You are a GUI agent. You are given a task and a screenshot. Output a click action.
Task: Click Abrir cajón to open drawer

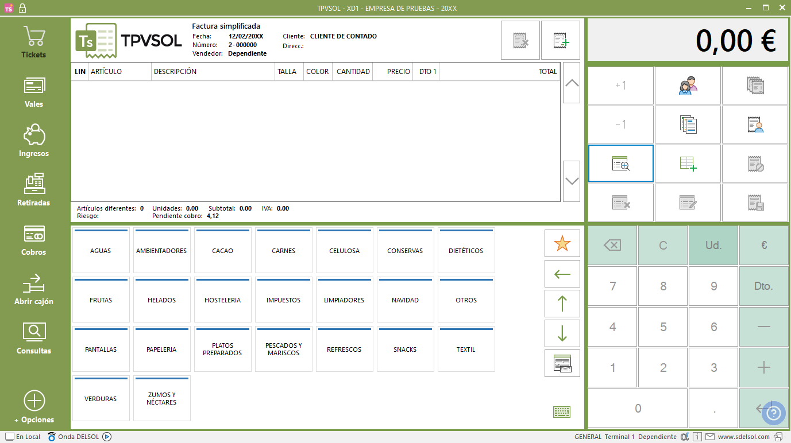[x=34, y=289]
